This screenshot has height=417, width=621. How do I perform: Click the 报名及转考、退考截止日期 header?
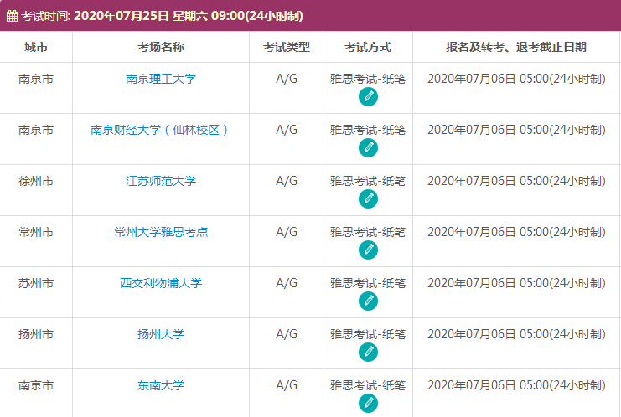[x=516, y=47]
